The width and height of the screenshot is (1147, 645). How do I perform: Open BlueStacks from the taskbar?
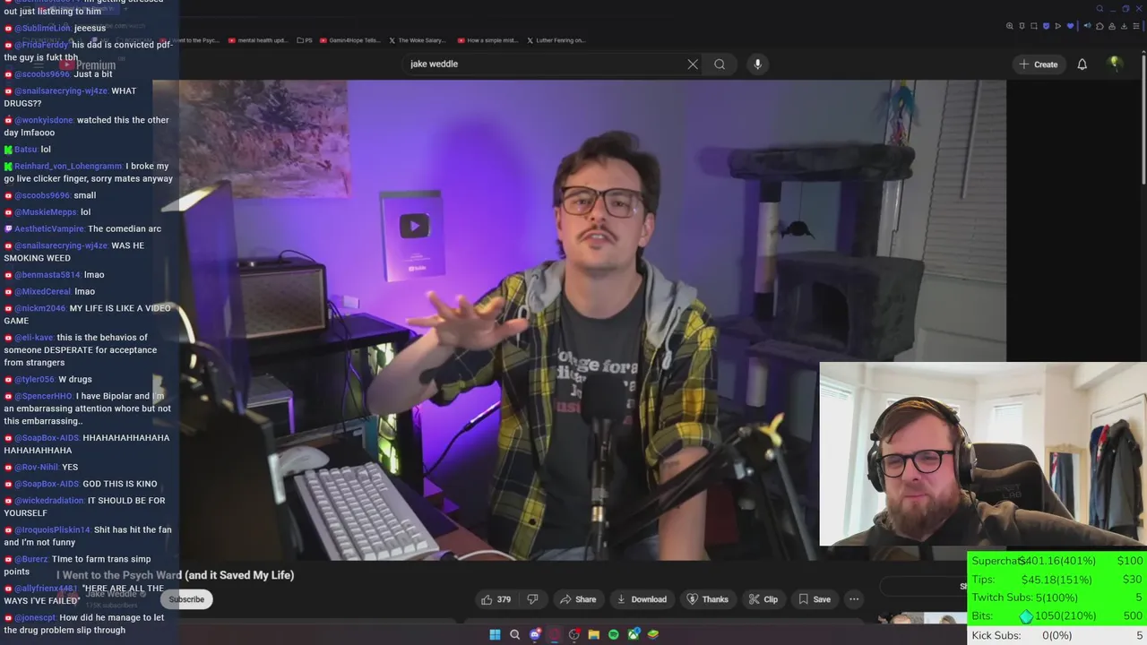[653, 634]
